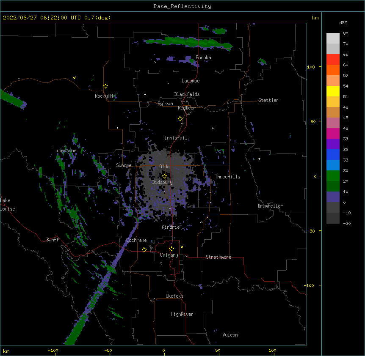Click the Drumheller town label
This screenshot has height=356, width=365.
click(x=270, y=206)
